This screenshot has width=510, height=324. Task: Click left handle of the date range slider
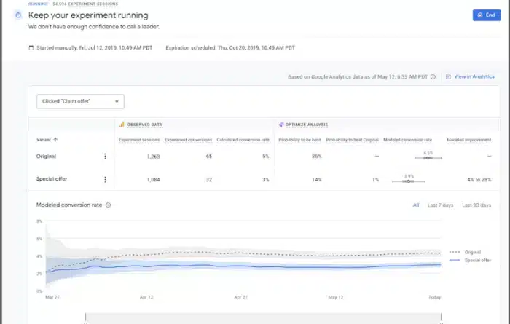point(85,316)
